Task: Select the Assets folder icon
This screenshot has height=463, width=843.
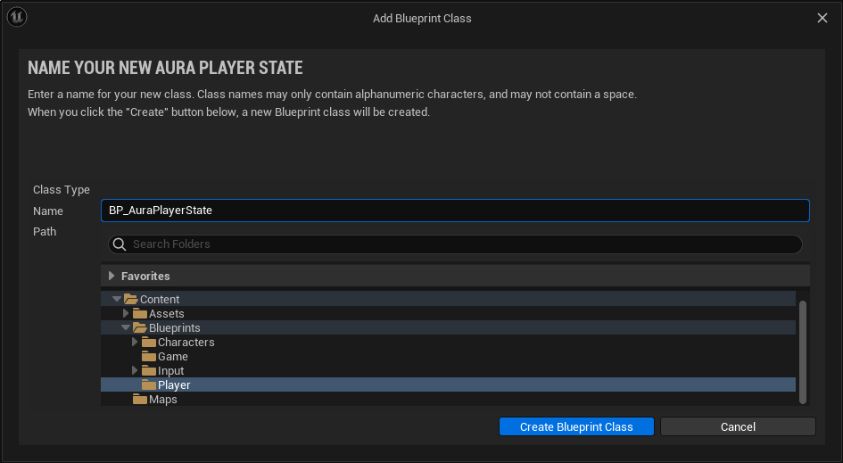Action: coord(139,314)
